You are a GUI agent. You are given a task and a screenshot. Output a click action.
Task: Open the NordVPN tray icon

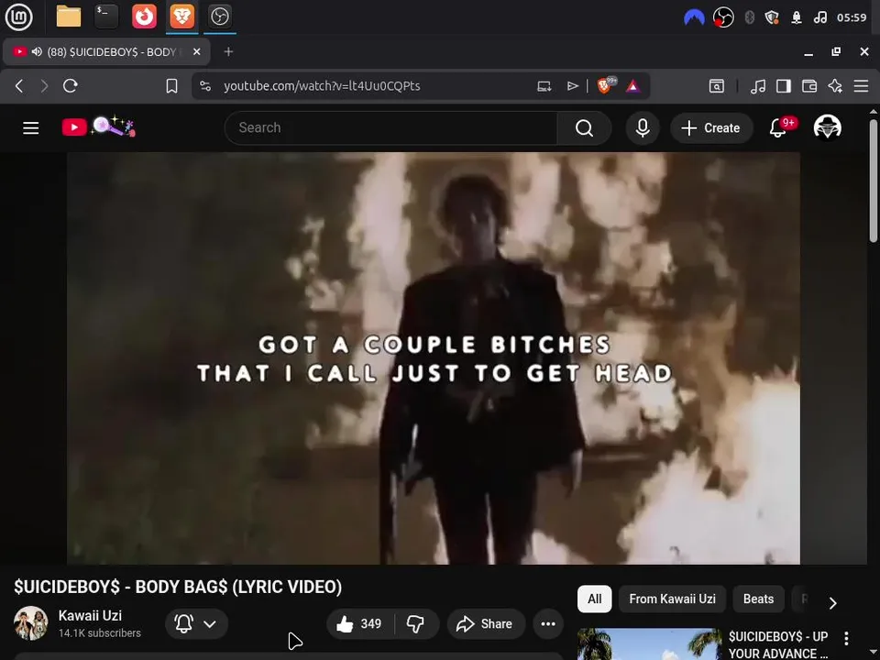click(694, 17)
